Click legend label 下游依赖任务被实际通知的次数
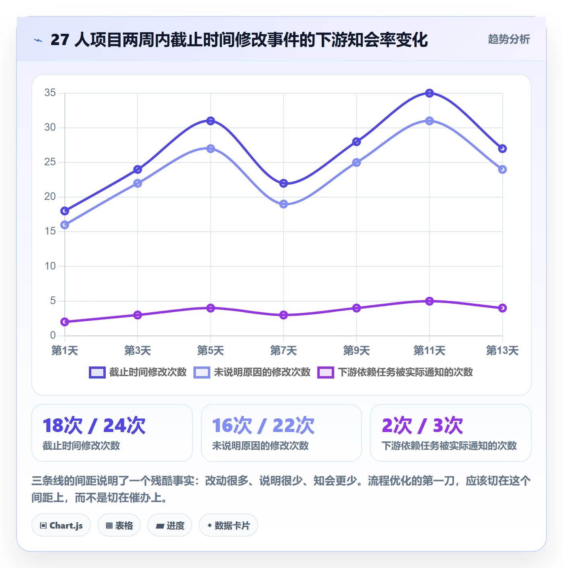The height and width of the screenshot is (568, 563). click(x=405, y=372)
